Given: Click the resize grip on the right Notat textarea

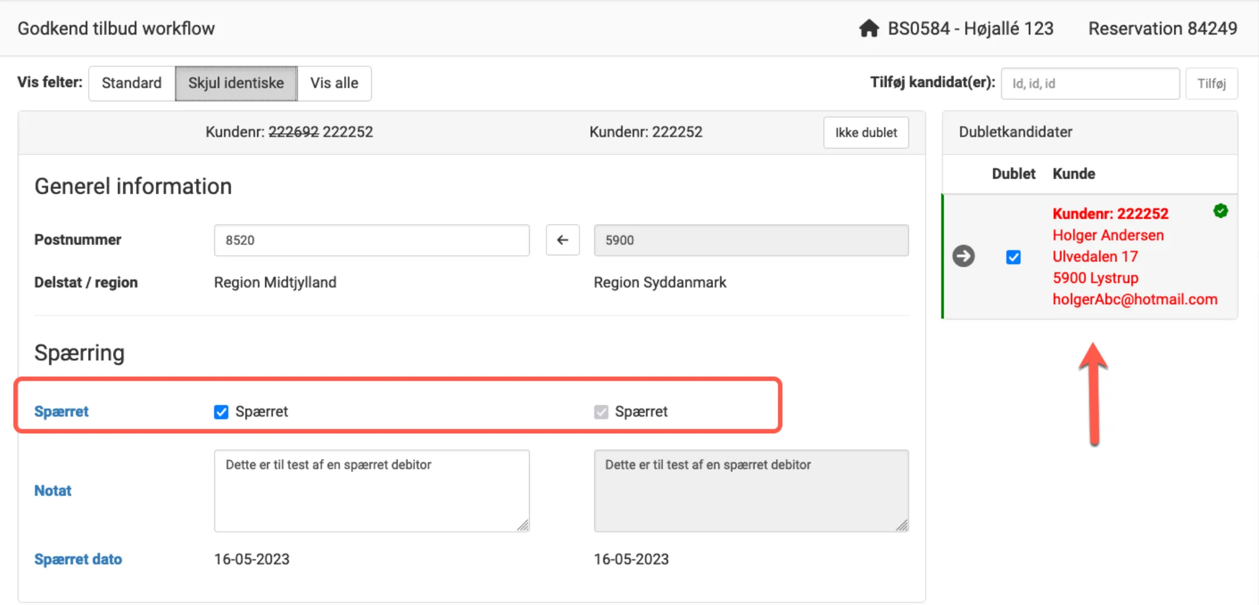Looking at the screenshot, I should (x=903, y=525).
